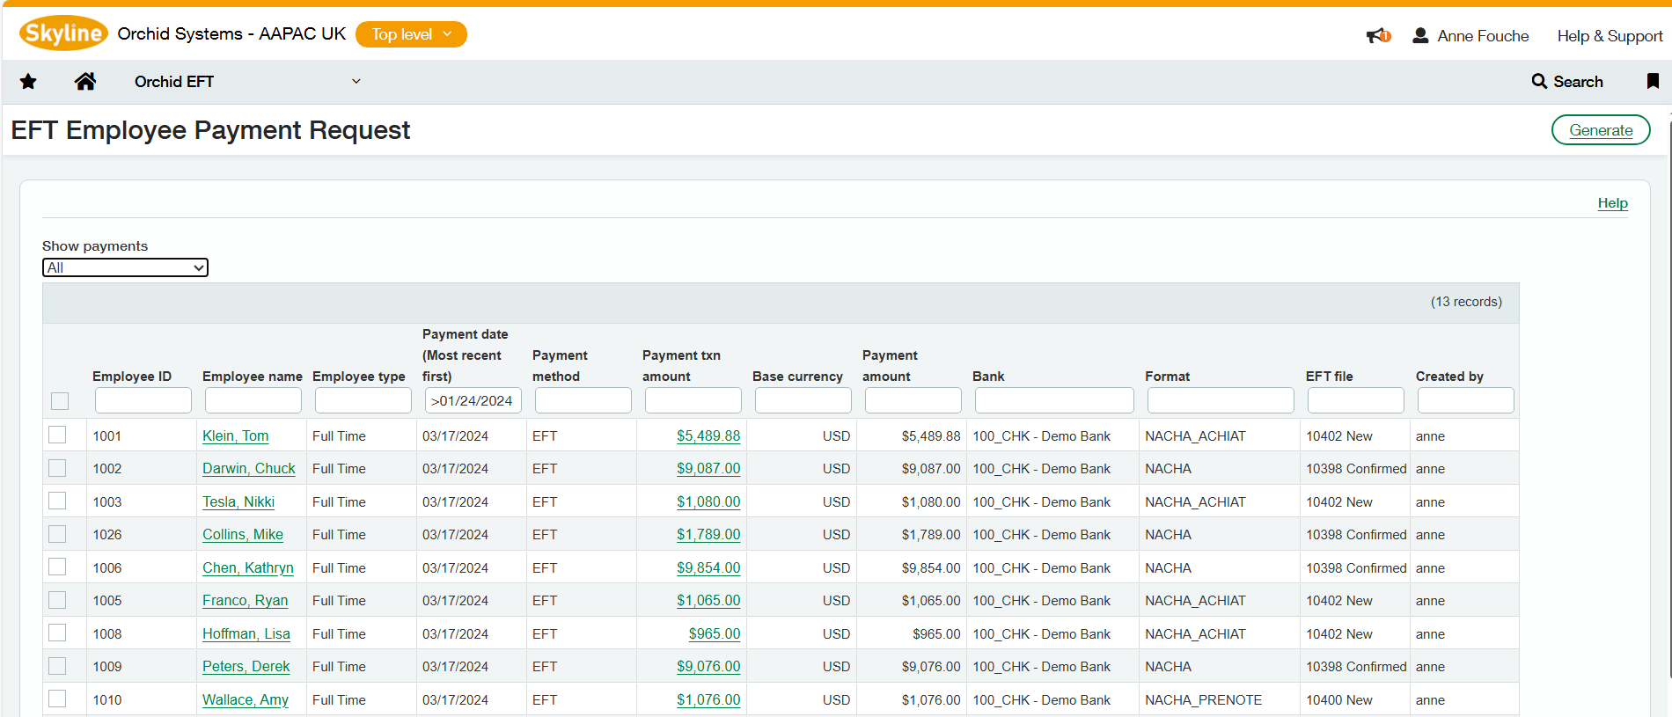Click the Skyline logo
Viewport: 1672px width, 717px height.
63,33
